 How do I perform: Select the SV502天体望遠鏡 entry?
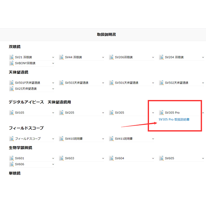pos(177,83)
